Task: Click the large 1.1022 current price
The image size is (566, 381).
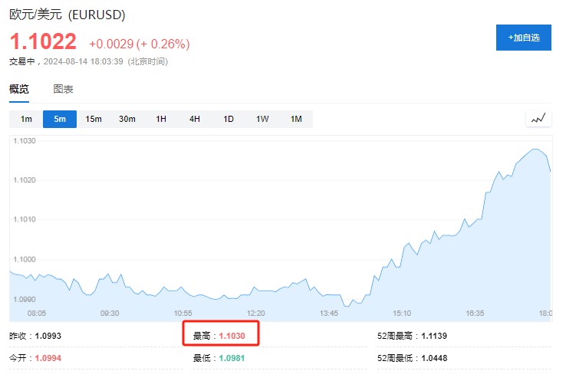Action: (43, 41)
